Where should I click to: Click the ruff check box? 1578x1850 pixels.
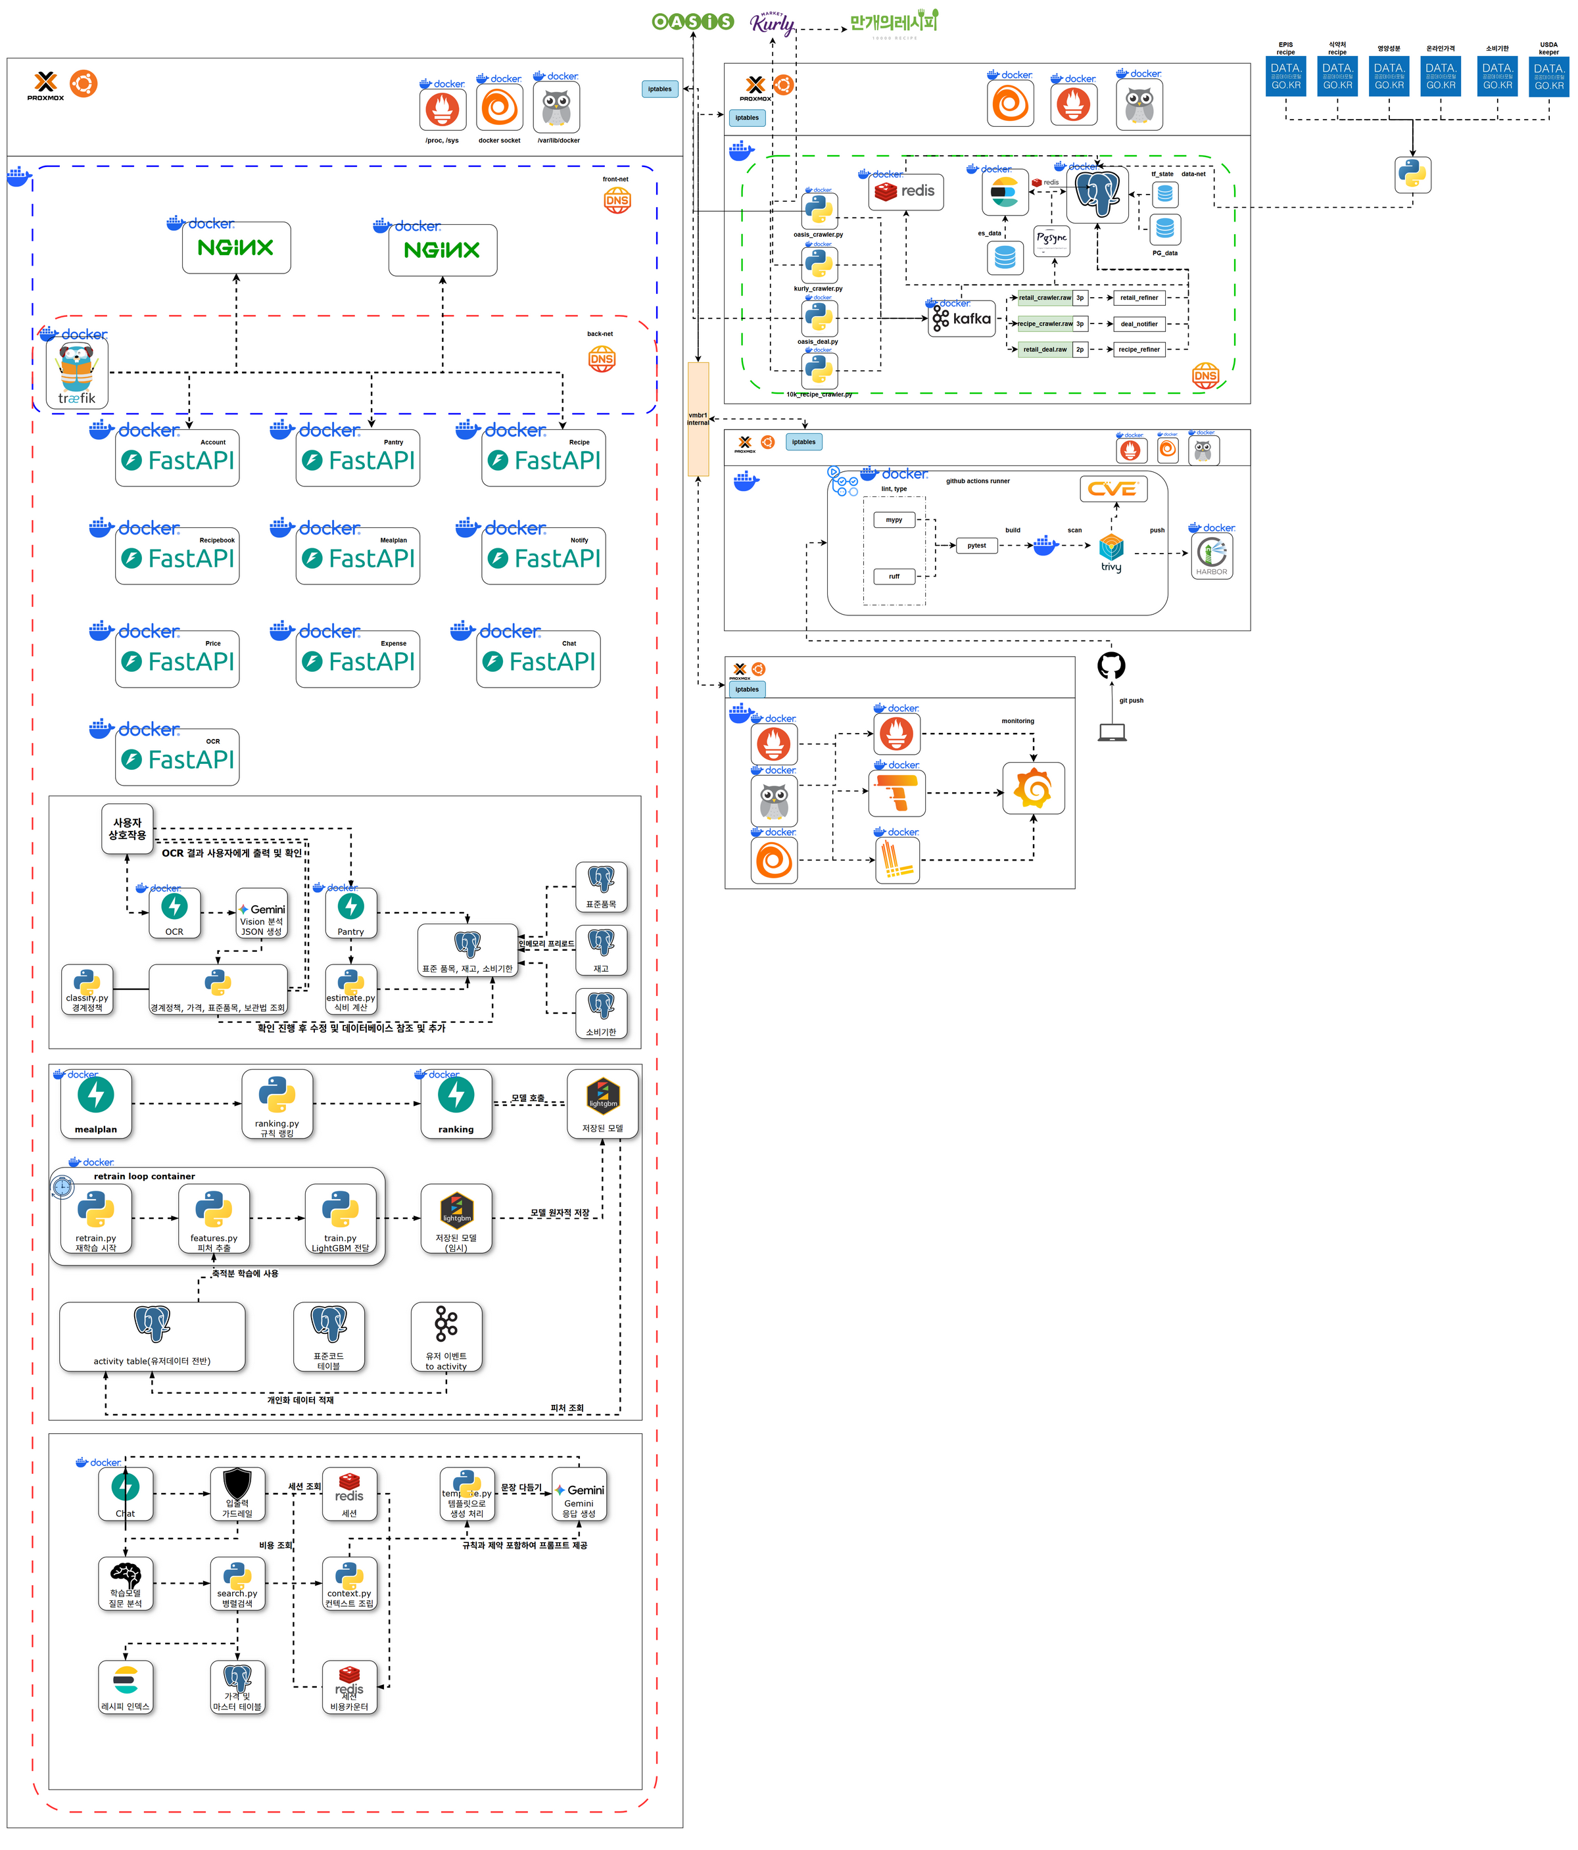(894, 577)
